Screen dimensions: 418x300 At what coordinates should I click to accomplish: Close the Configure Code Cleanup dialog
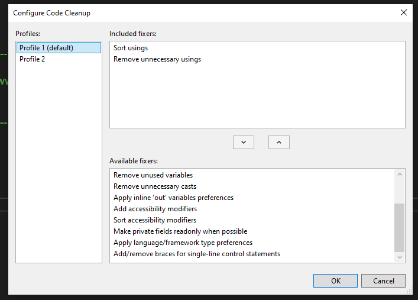pos(404,12)
